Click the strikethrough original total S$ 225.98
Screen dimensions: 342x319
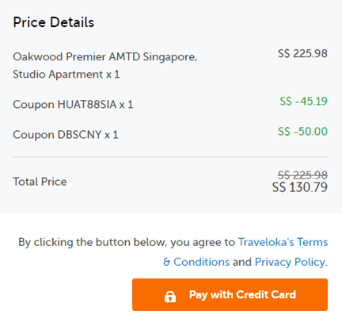(x=302, y=175)
